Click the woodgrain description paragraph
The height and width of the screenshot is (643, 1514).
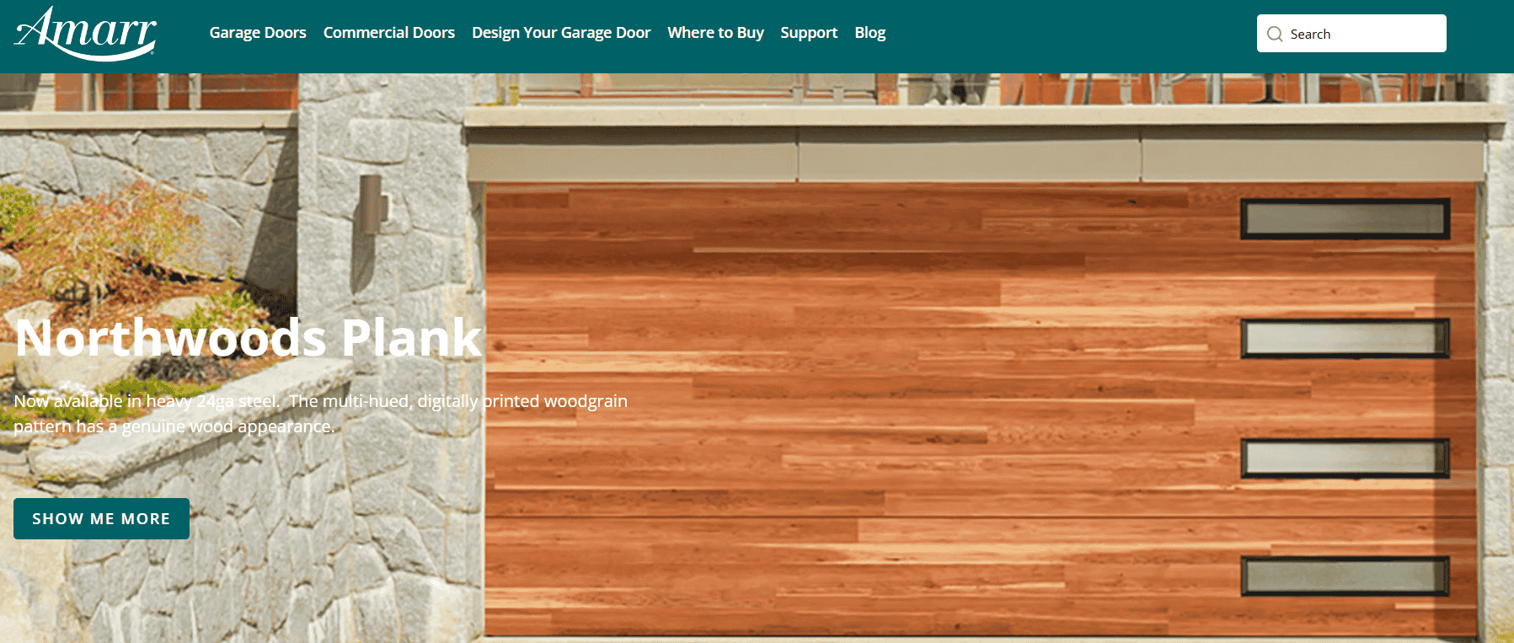[320, 414]
